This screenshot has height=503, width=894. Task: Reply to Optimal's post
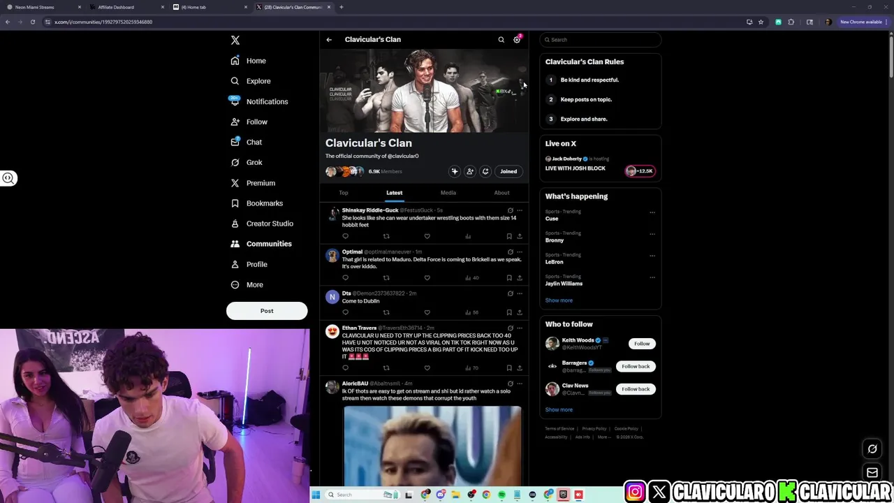(x=345, y=278)
